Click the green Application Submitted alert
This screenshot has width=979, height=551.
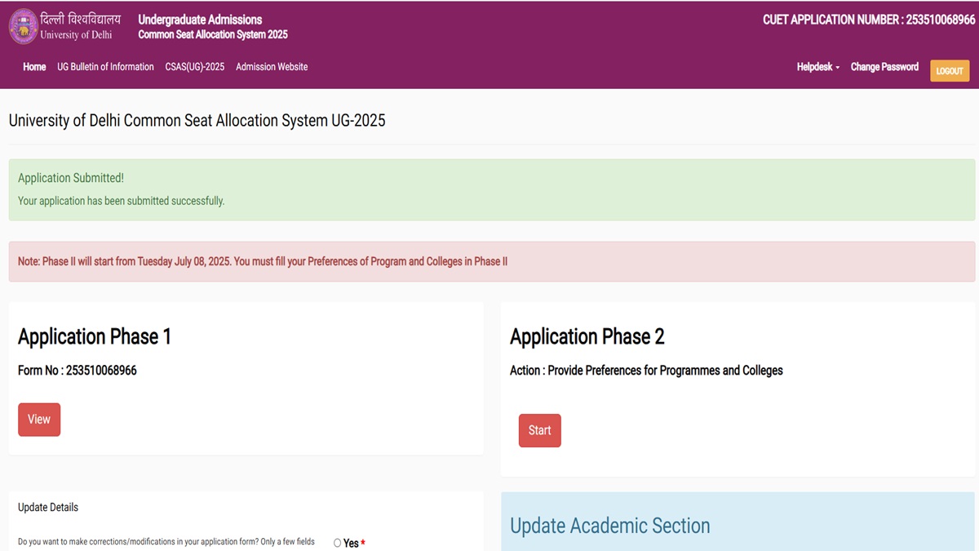(491, 189)
